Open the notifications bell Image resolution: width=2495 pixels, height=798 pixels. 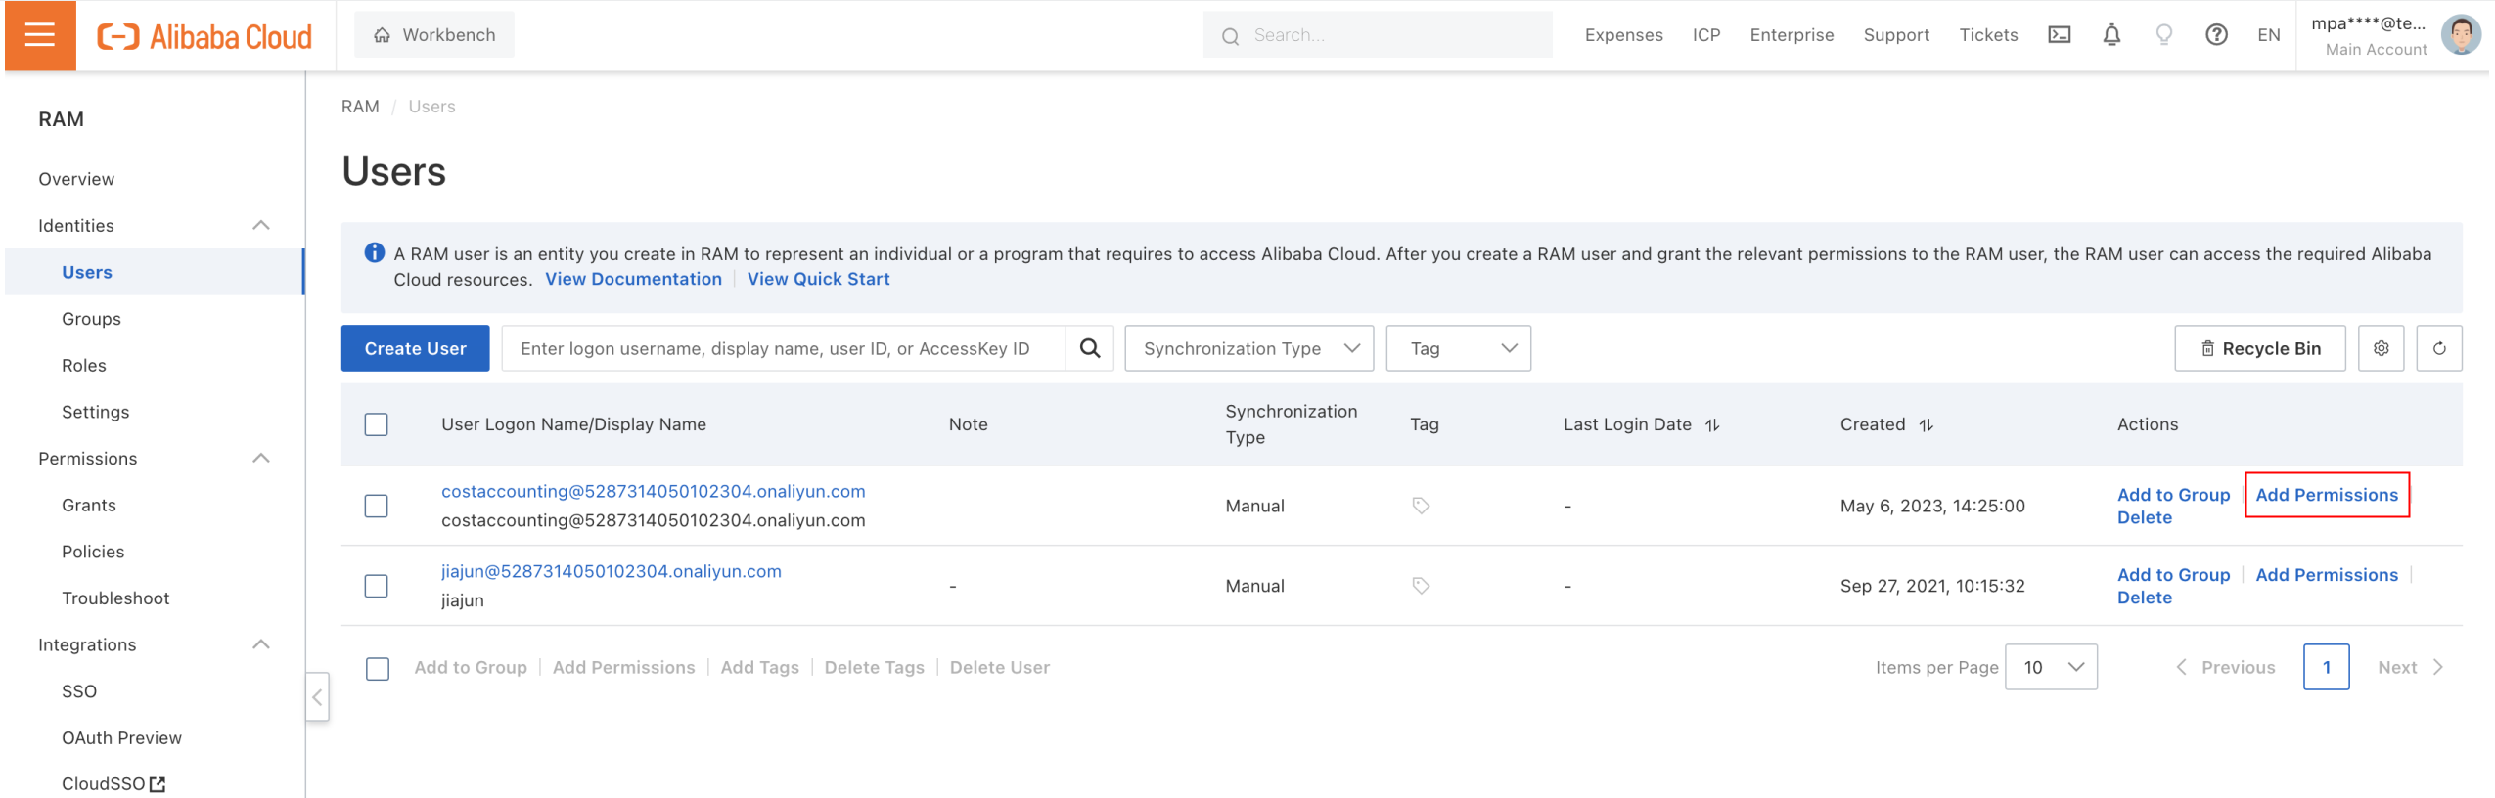2111,35
